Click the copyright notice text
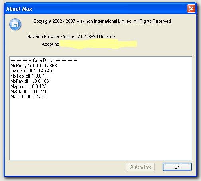 tap(102, 21)
